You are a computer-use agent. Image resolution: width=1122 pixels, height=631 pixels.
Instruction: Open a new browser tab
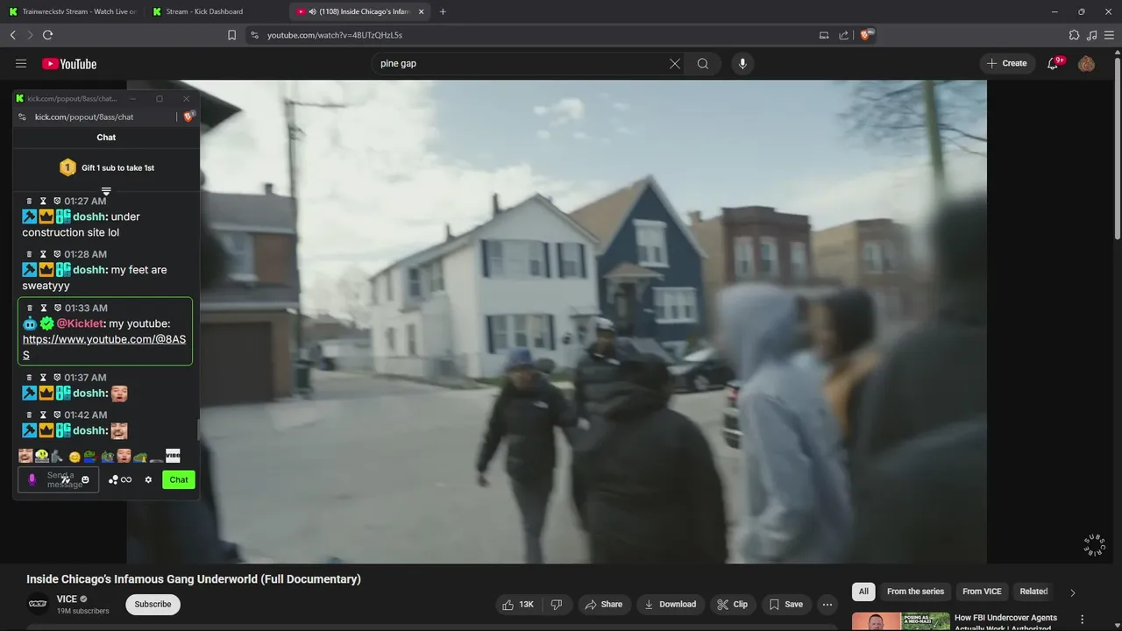coord(443,11)
